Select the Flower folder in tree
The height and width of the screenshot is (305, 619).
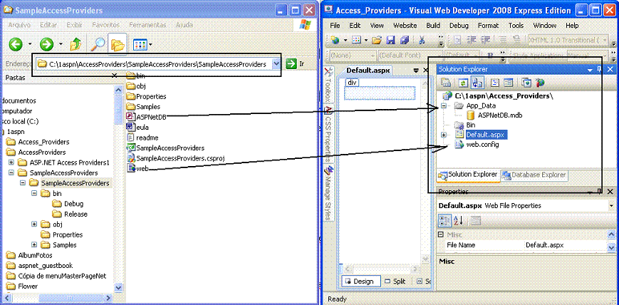22,286
